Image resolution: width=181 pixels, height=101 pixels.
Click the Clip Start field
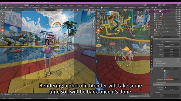pos(171,54)
